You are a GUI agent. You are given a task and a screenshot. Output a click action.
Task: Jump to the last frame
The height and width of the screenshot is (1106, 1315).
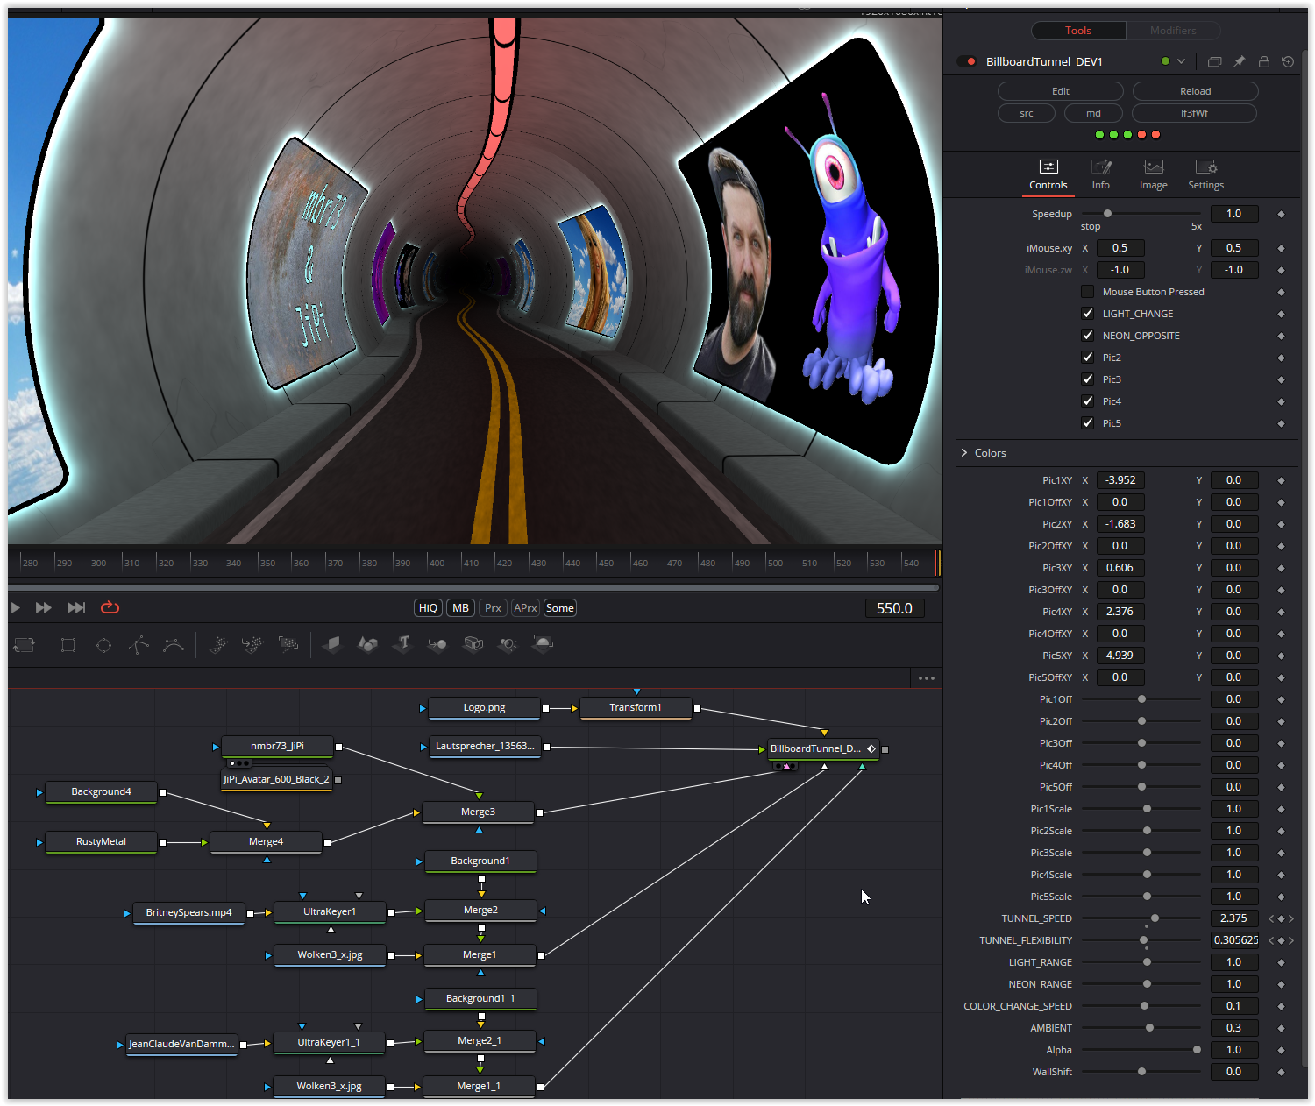pos(76,608)
